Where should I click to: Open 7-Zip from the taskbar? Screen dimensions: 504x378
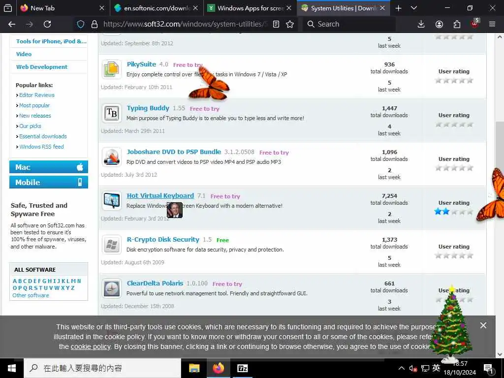pos(242,368)
